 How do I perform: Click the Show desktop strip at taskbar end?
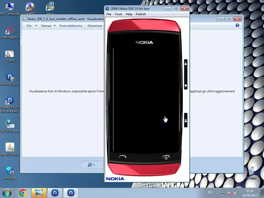(262, 193)
